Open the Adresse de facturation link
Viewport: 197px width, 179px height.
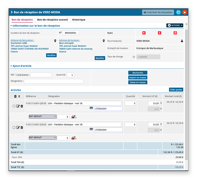(x=22, y=40)
